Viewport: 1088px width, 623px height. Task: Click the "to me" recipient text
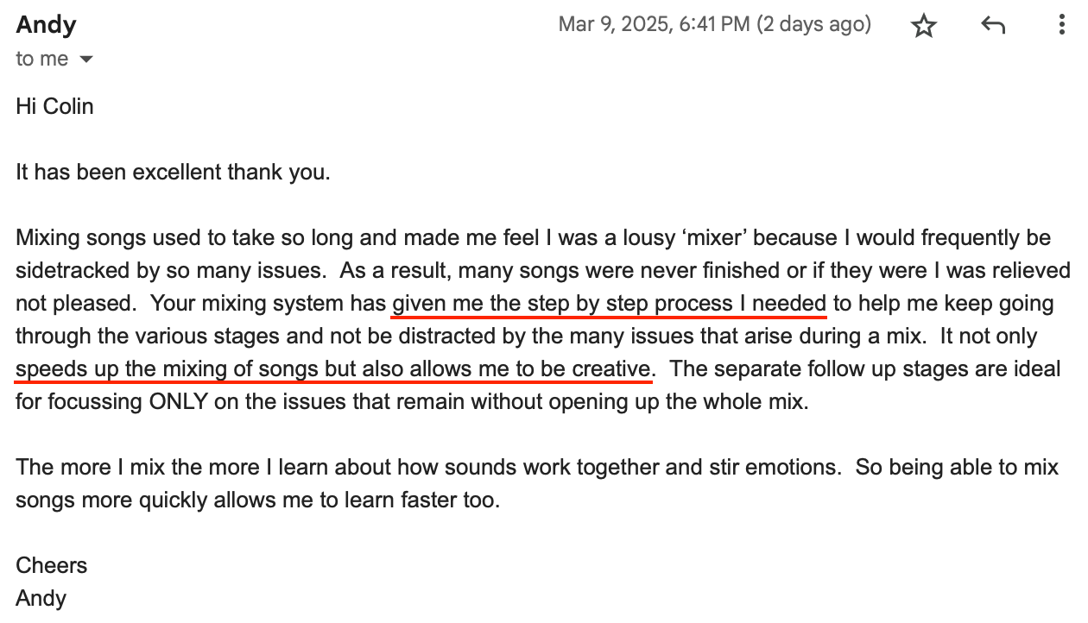(x=41, y=59)
